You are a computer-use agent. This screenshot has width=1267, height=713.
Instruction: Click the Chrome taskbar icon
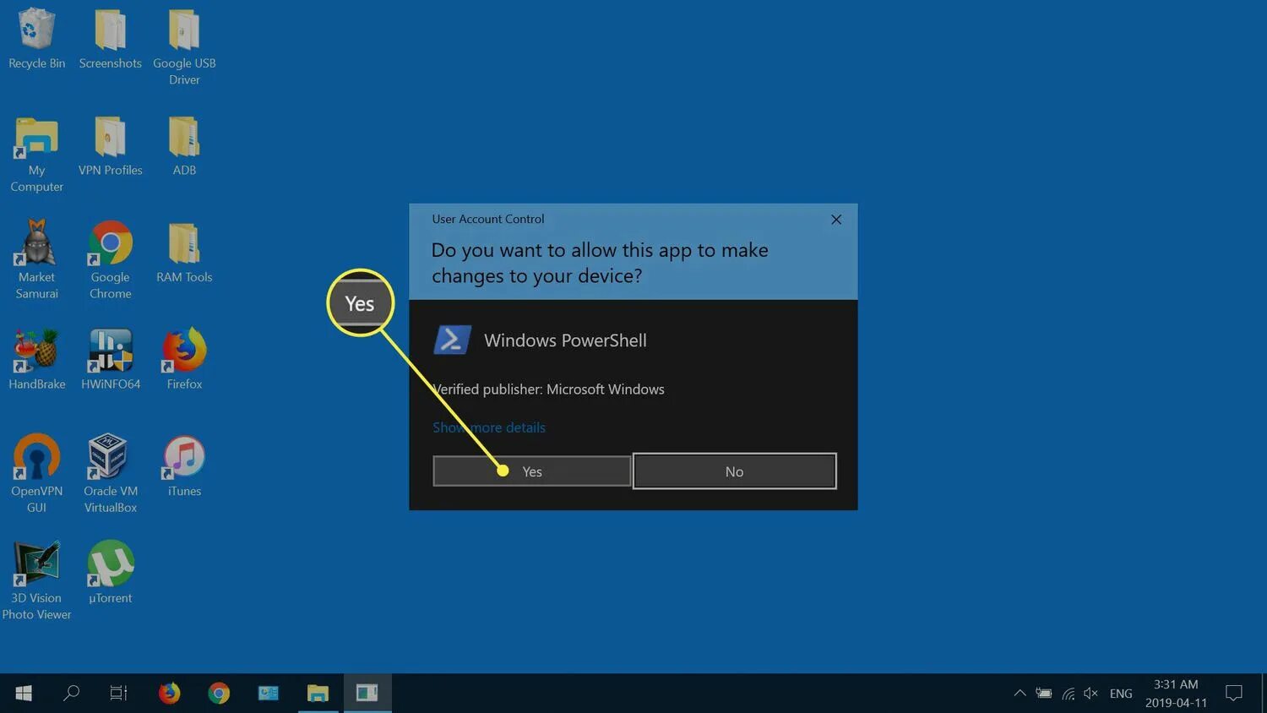(219, 693)
